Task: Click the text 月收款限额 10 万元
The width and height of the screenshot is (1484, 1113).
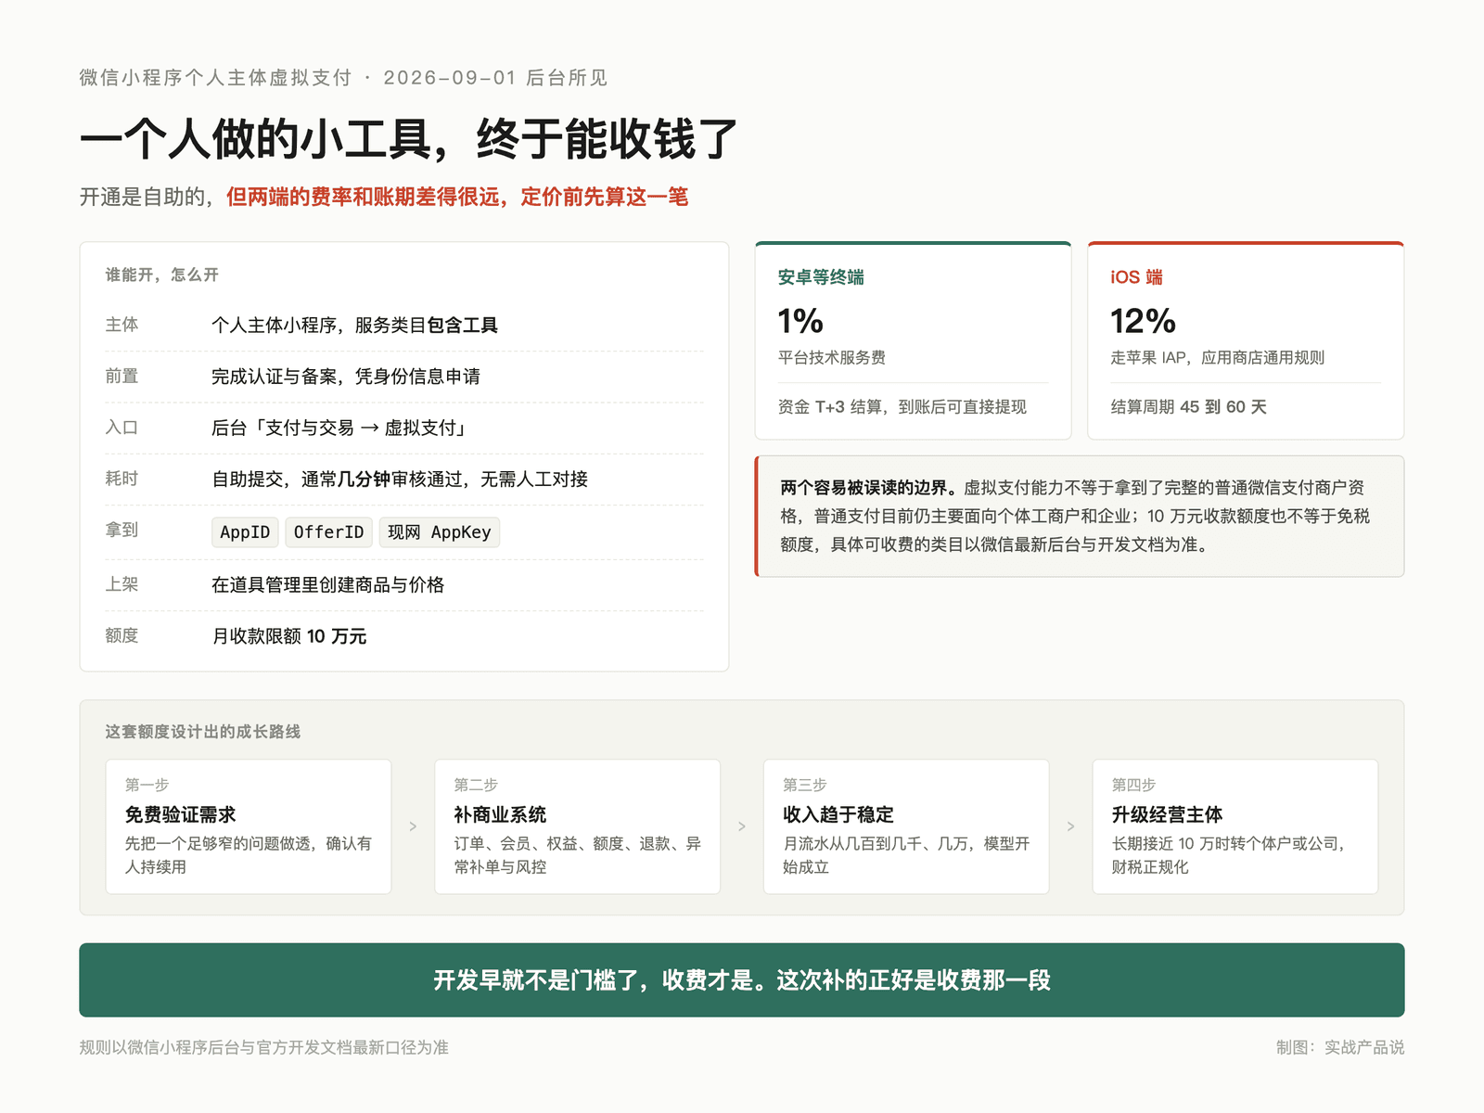Action: click(x=289, y=636)
